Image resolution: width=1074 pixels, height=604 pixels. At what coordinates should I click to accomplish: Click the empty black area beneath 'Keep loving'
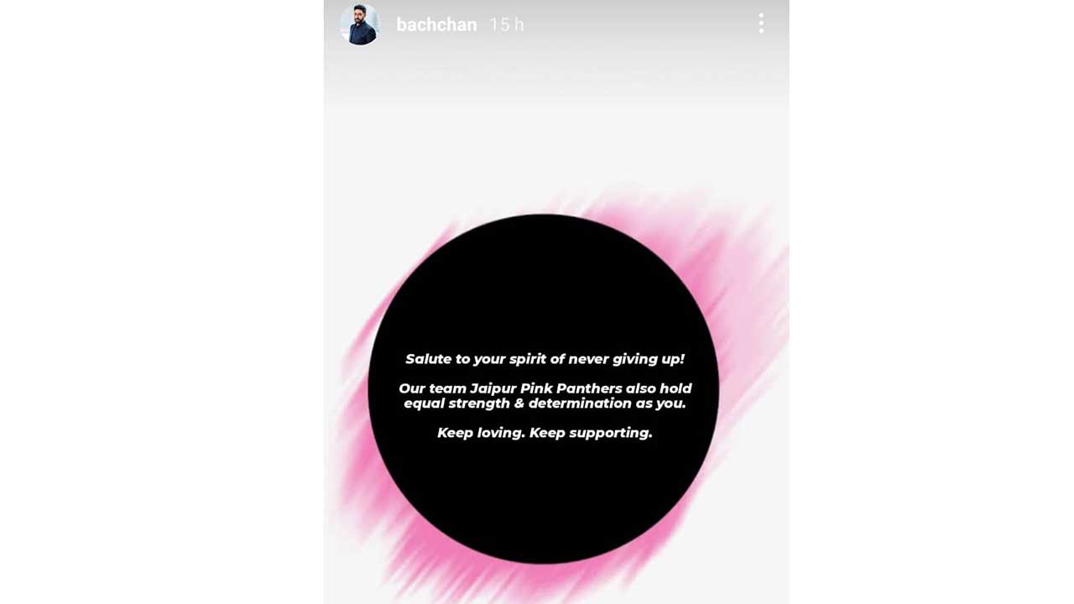point(544,495)
